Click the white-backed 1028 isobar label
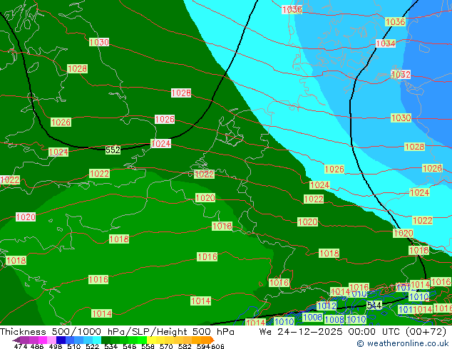 pos(181,93)
